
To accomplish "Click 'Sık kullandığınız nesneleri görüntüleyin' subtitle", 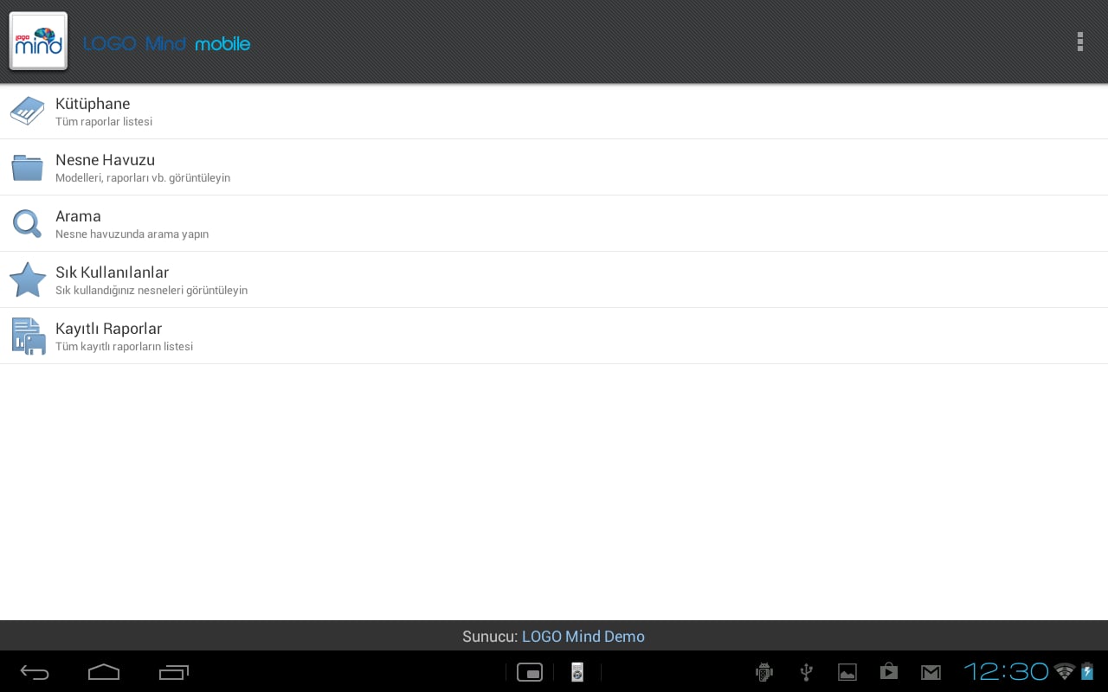I will tap(151, 291).
